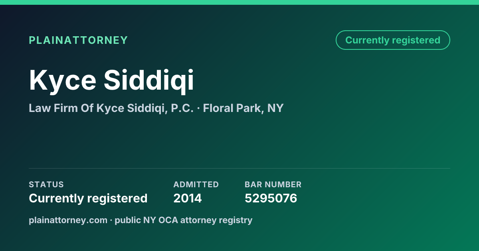
Task: Click the STATUS label
Action: 46,184
